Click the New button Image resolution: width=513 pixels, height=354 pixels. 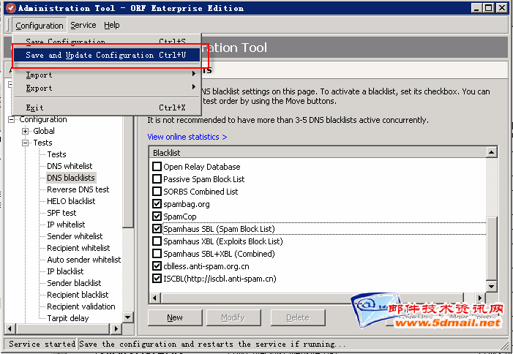pyautogui.click(x=175, y=317)
